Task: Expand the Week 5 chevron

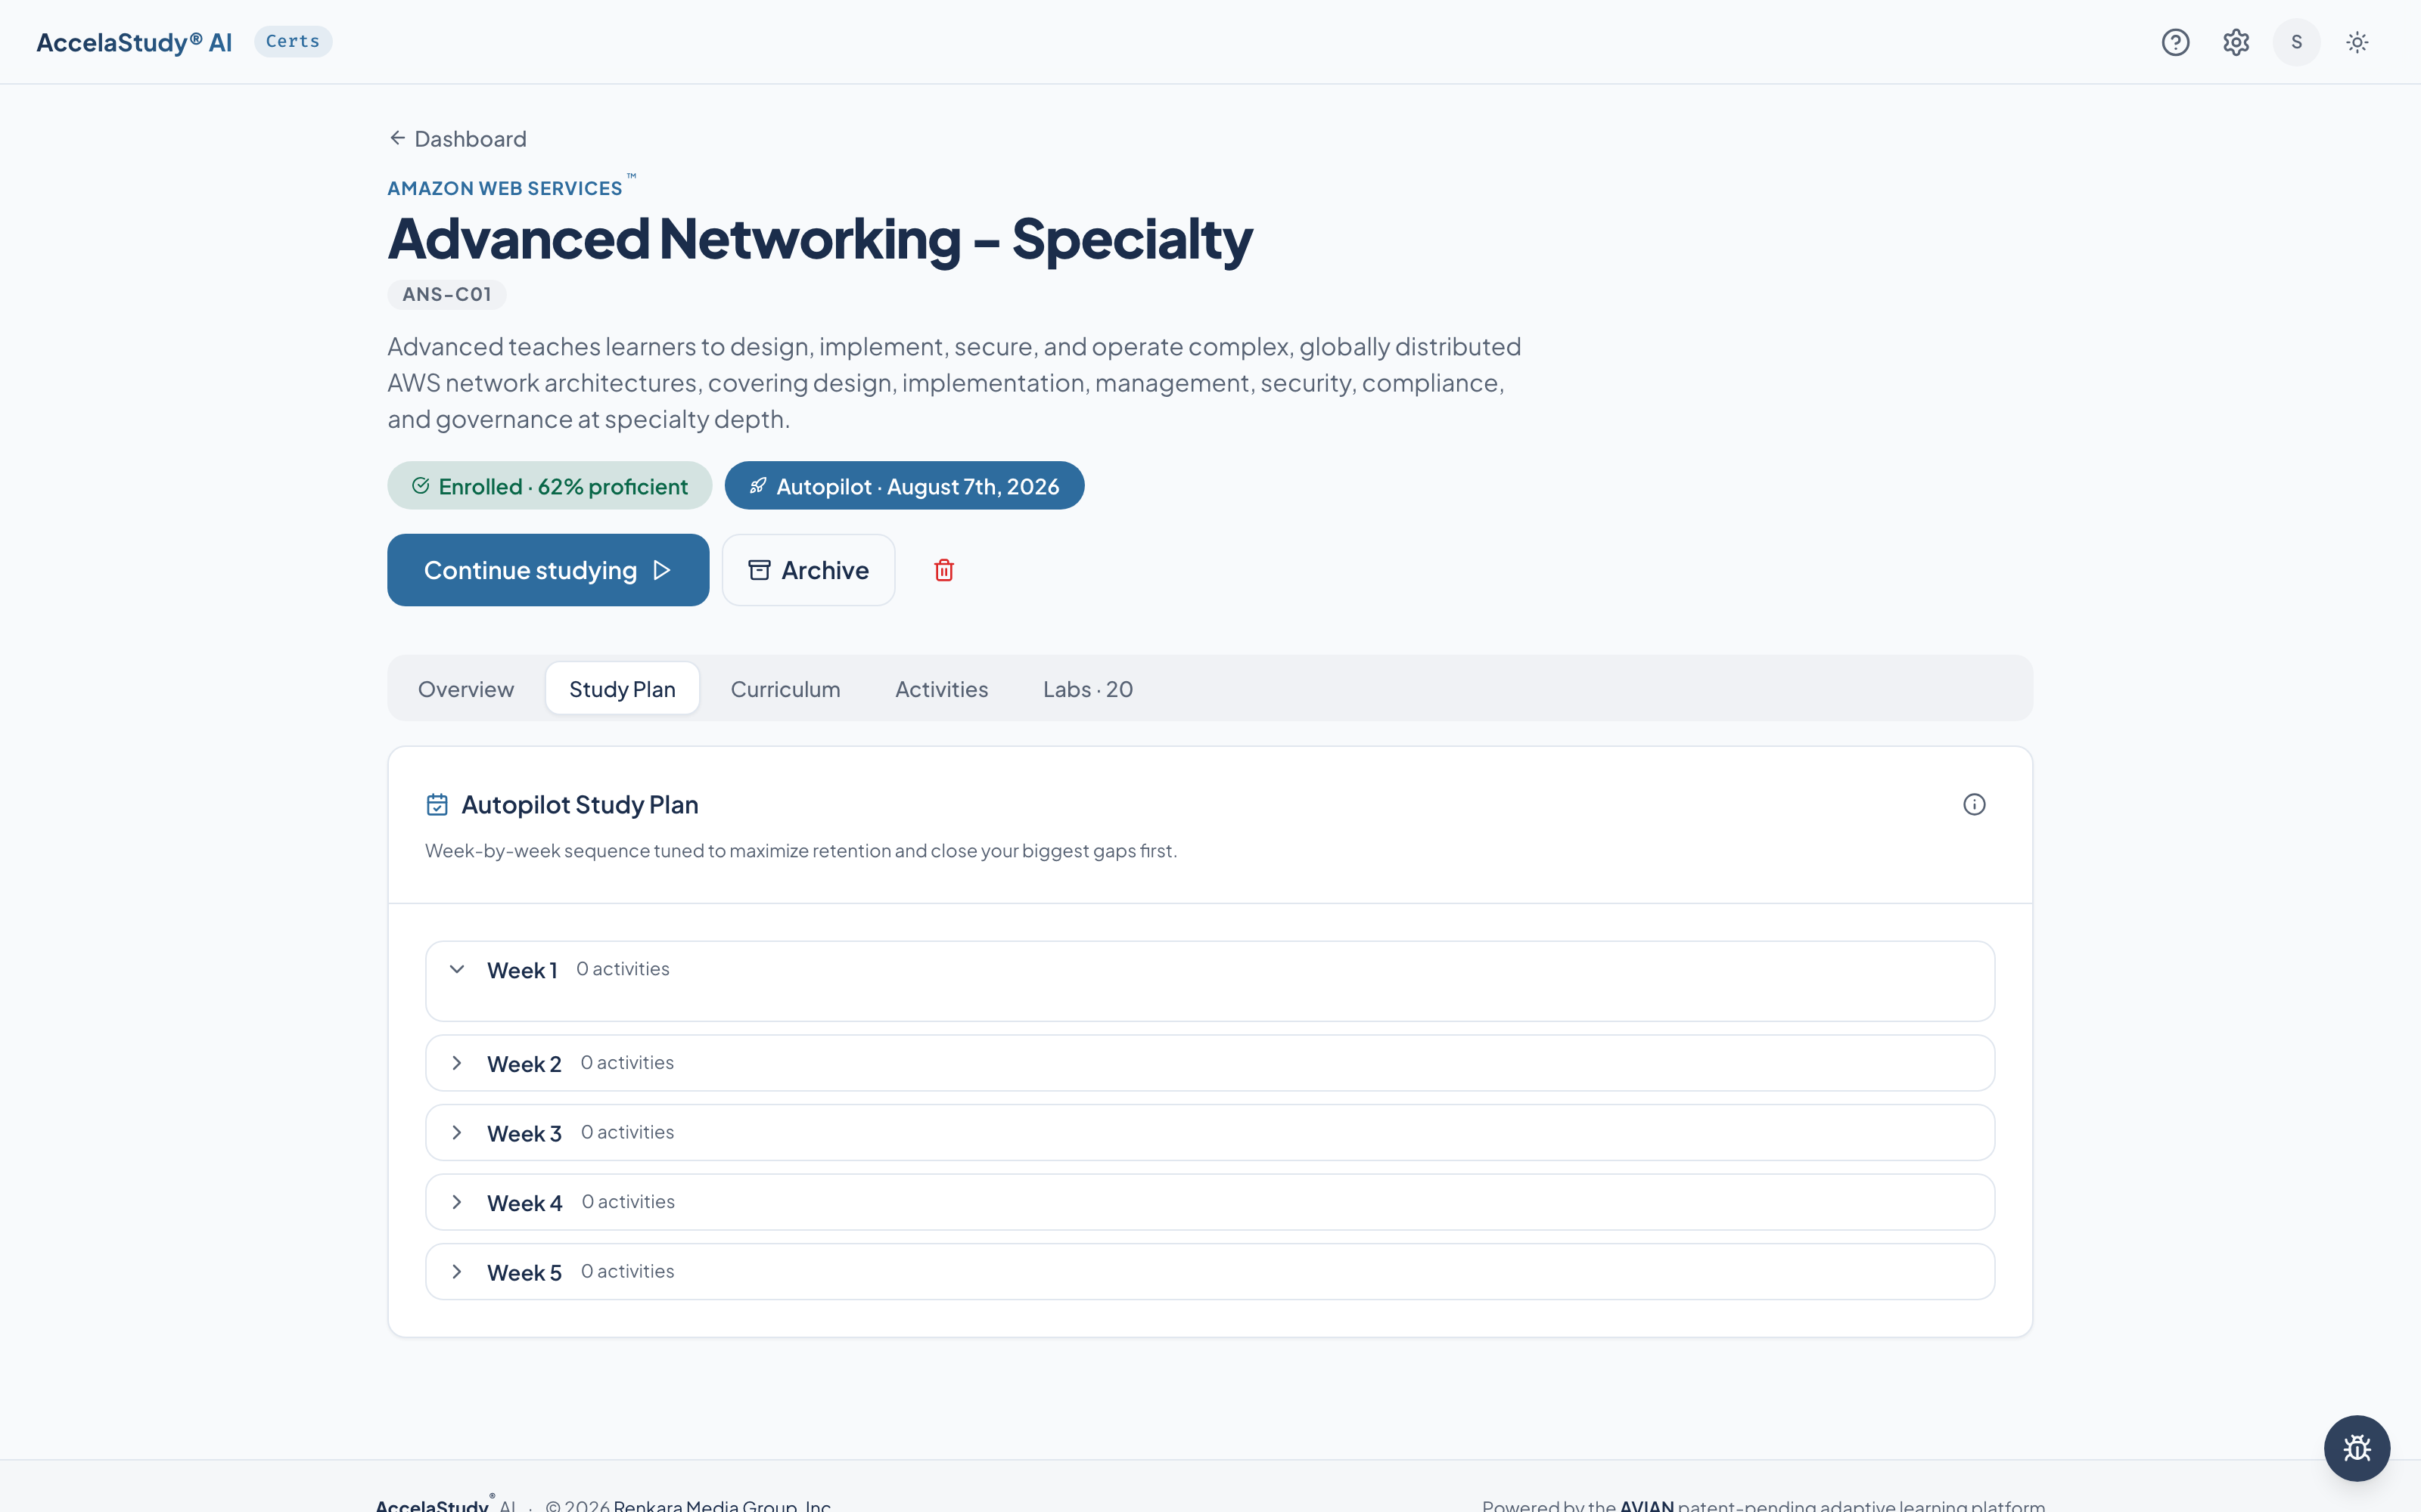Action: pos(457,1272)
